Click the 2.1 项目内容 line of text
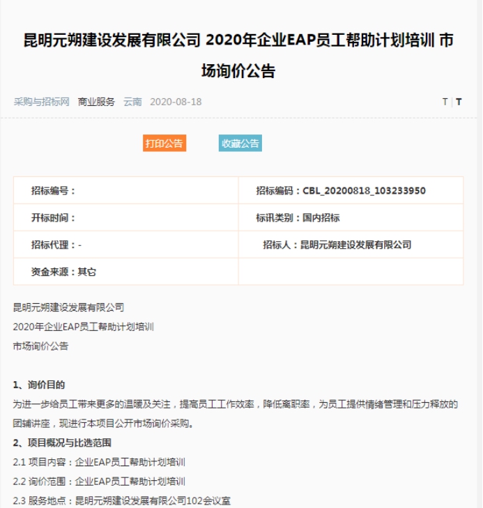The image size is (483, 508). 100,462
